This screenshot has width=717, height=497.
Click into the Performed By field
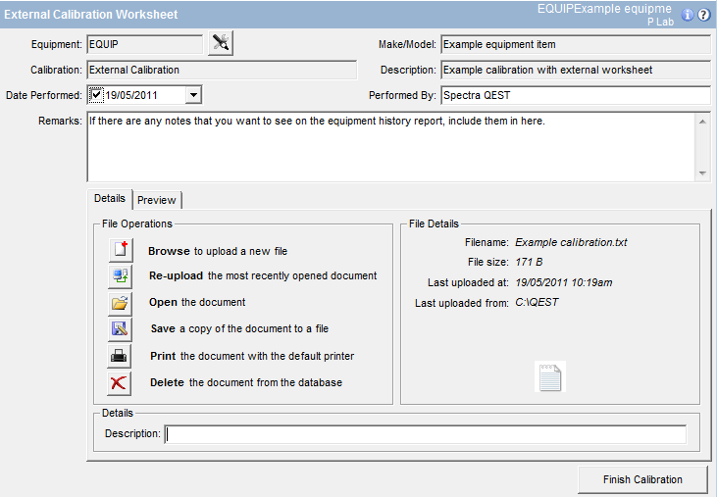(x=575, y=95)
